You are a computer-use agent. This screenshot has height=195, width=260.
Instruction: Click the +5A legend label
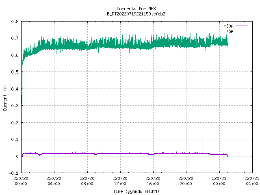230,31
